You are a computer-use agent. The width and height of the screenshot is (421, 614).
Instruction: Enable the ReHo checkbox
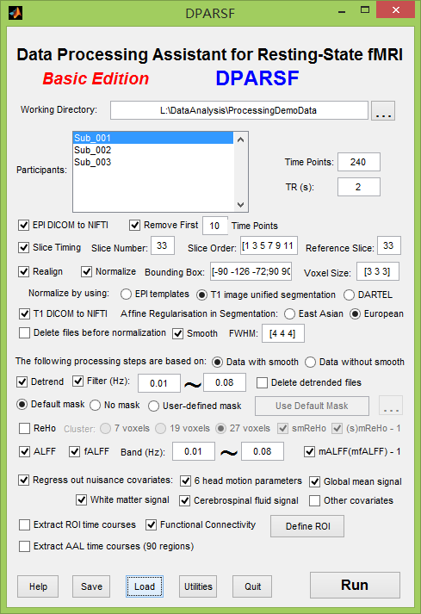click(x=25, y=428)
